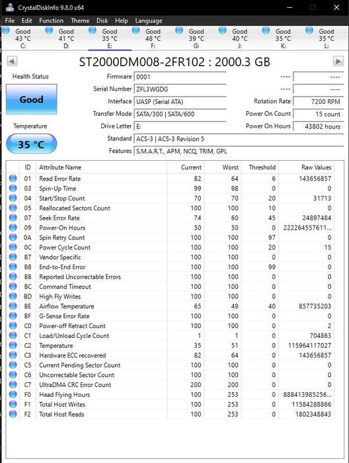The height and width of the screenshot is (463, 349).
Task: Click status icon for Reported Uncorrectable Errors
Action: click(13, 276)
